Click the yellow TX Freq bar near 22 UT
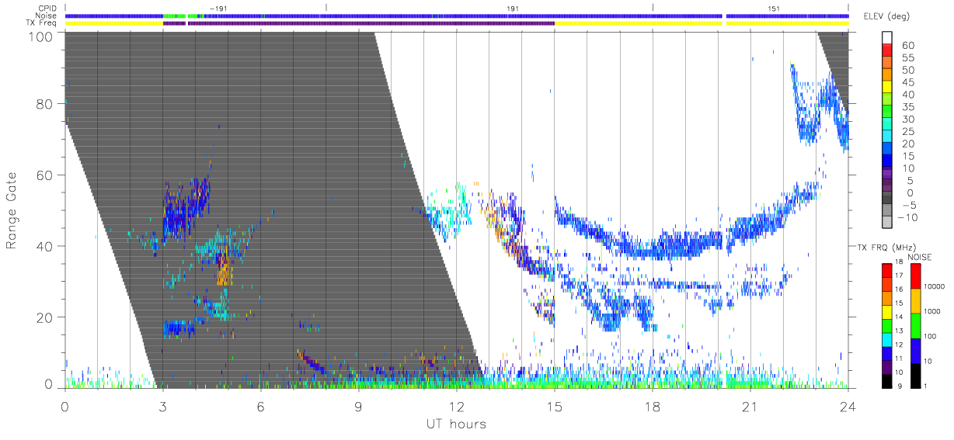 (787, 23)
